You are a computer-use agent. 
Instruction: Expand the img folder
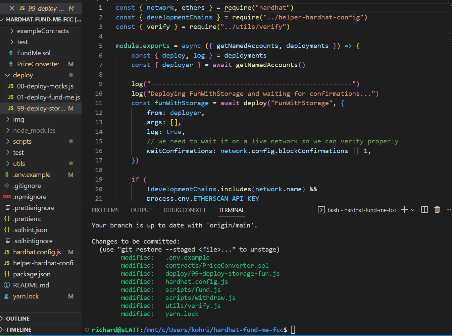tap(41, 119)
